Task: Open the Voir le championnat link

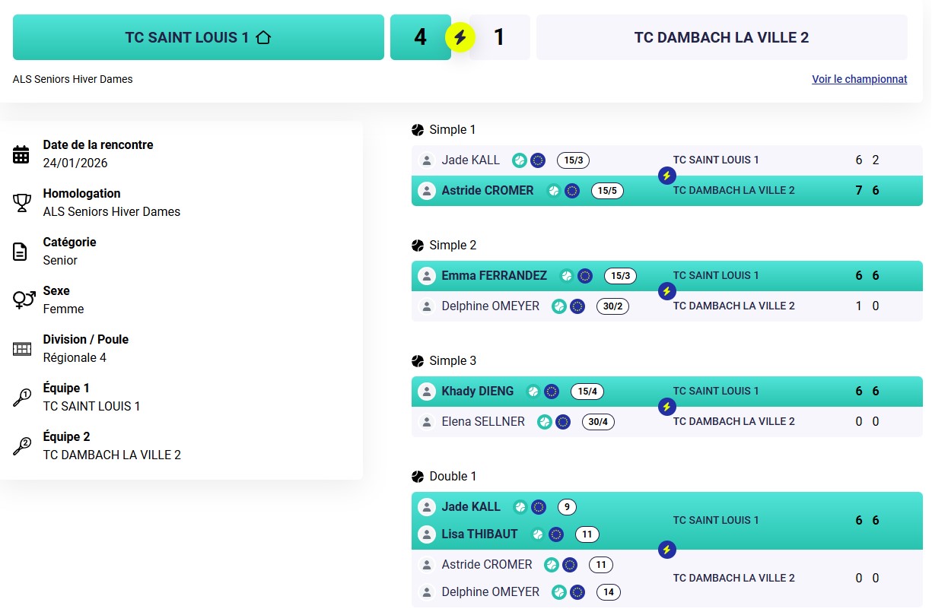Action: tap(859, 79)
